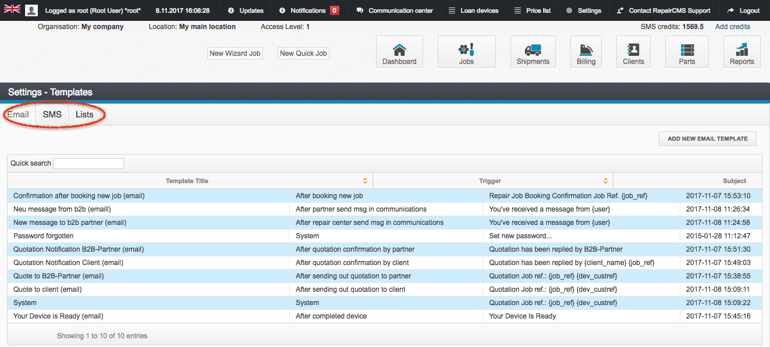This screenshot has height=347, width=770.
Task: Select 'Confirmation after booking new job (email)' row
Action: tap(384, 196)
